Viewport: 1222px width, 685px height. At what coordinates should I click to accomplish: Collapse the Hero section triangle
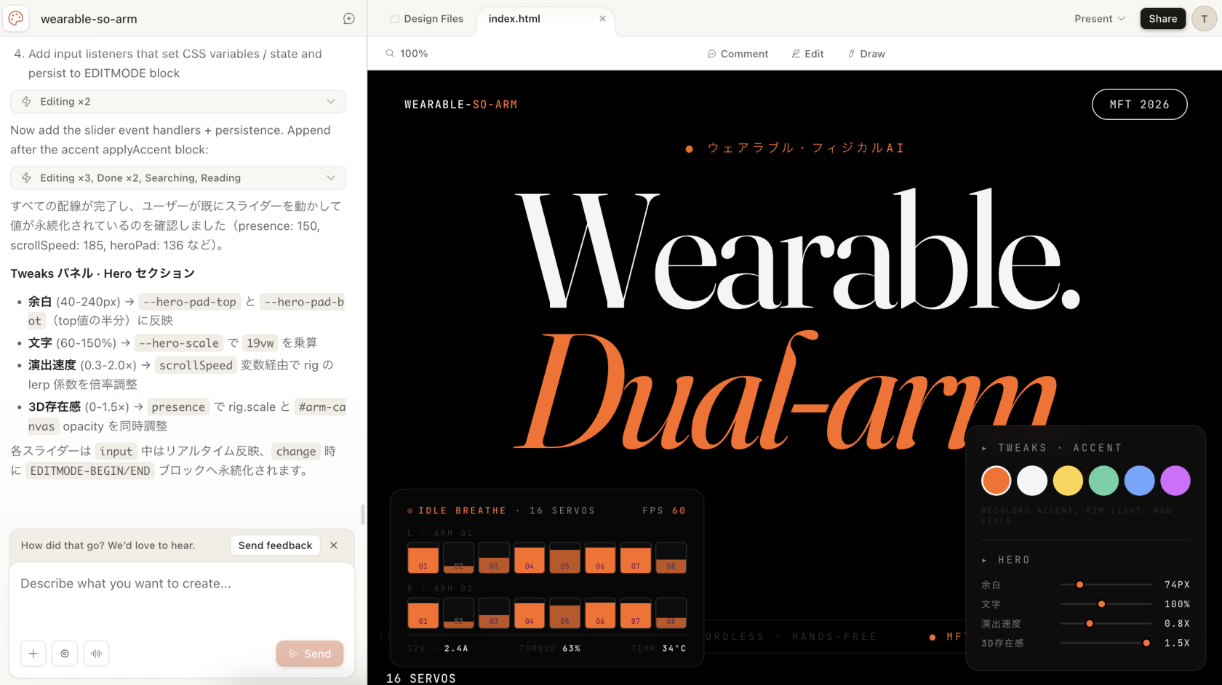click(984, 561)
